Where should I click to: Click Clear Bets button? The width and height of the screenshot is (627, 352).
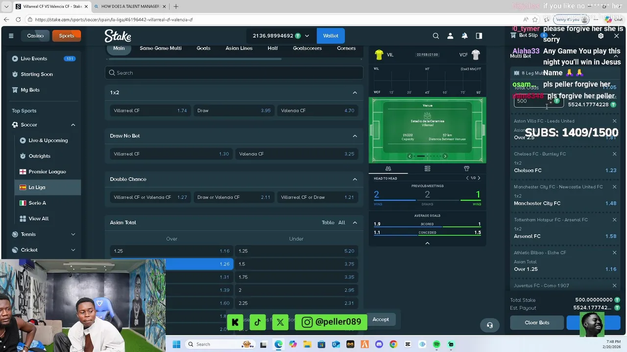pyautogui.click(x=537, y=323)
